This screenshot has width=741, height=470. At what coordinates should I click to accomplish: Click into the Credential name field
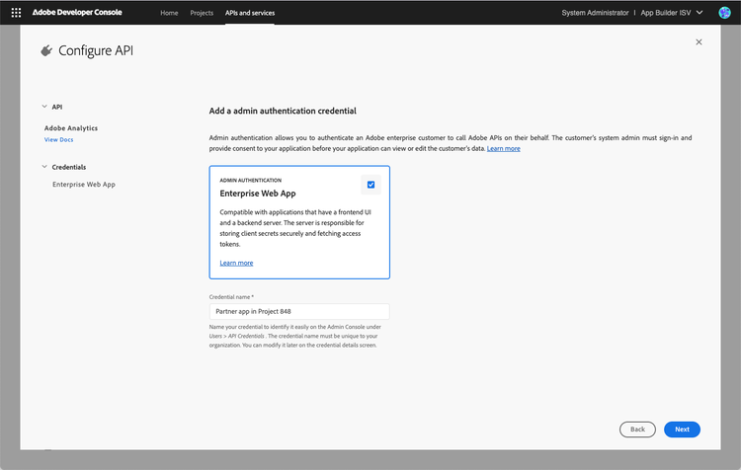[299, 311]
